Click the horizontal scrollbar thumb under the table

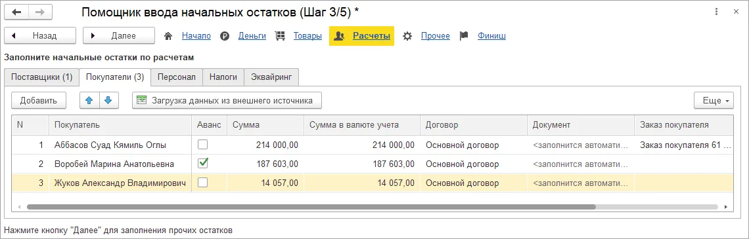pyautogui.click(x=311, y=207)
